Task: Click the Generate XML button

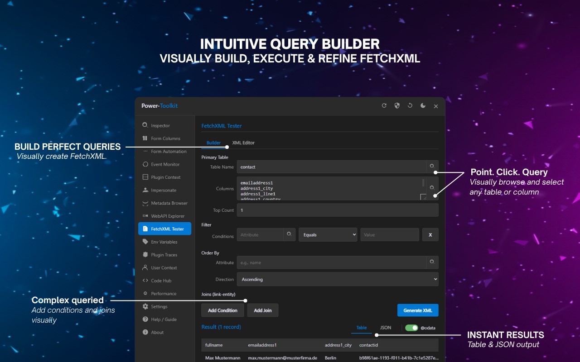Action: 418,310
